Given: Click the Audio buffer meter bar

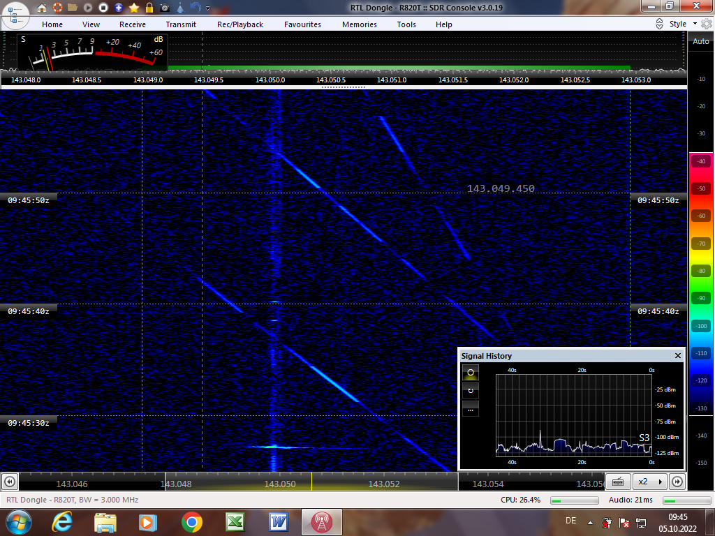Looking at the screenshot, I should 687,500.
